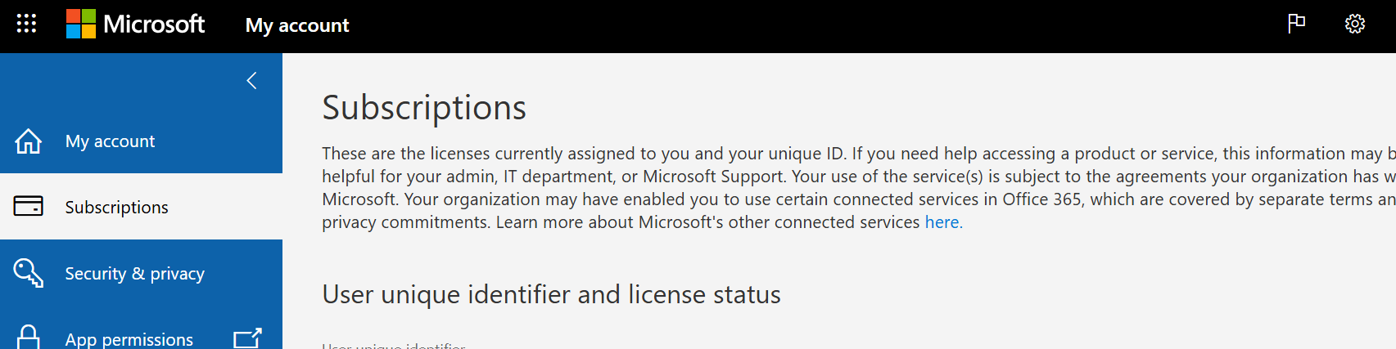The width and height of the screenshot is (1396, 349).
Task: Open Security & privacy from sidebar
Action: pyautogui.click(x=141, y=273)
